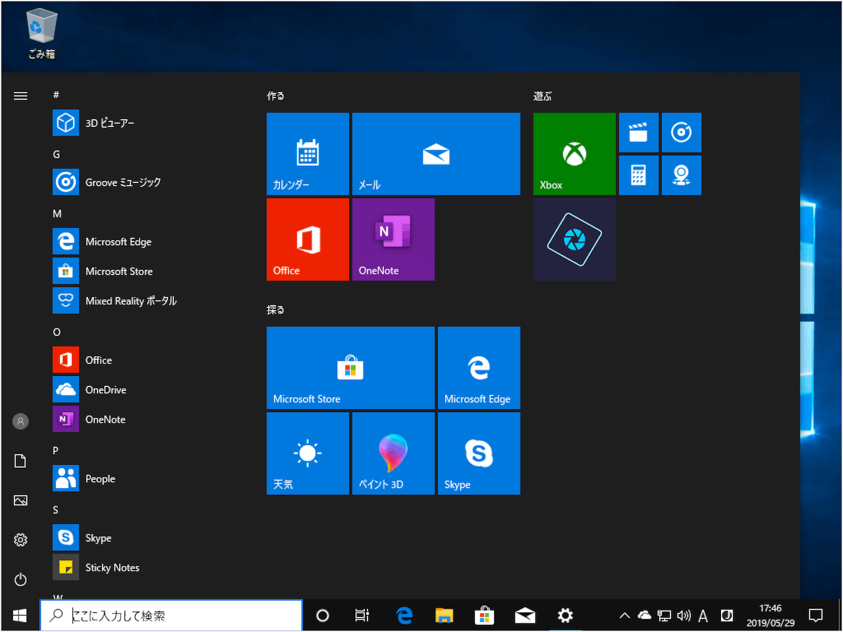This screenshot has height=632, width=843.
Task: Launch the ペイント 3D tile
Action: point(393,453)
